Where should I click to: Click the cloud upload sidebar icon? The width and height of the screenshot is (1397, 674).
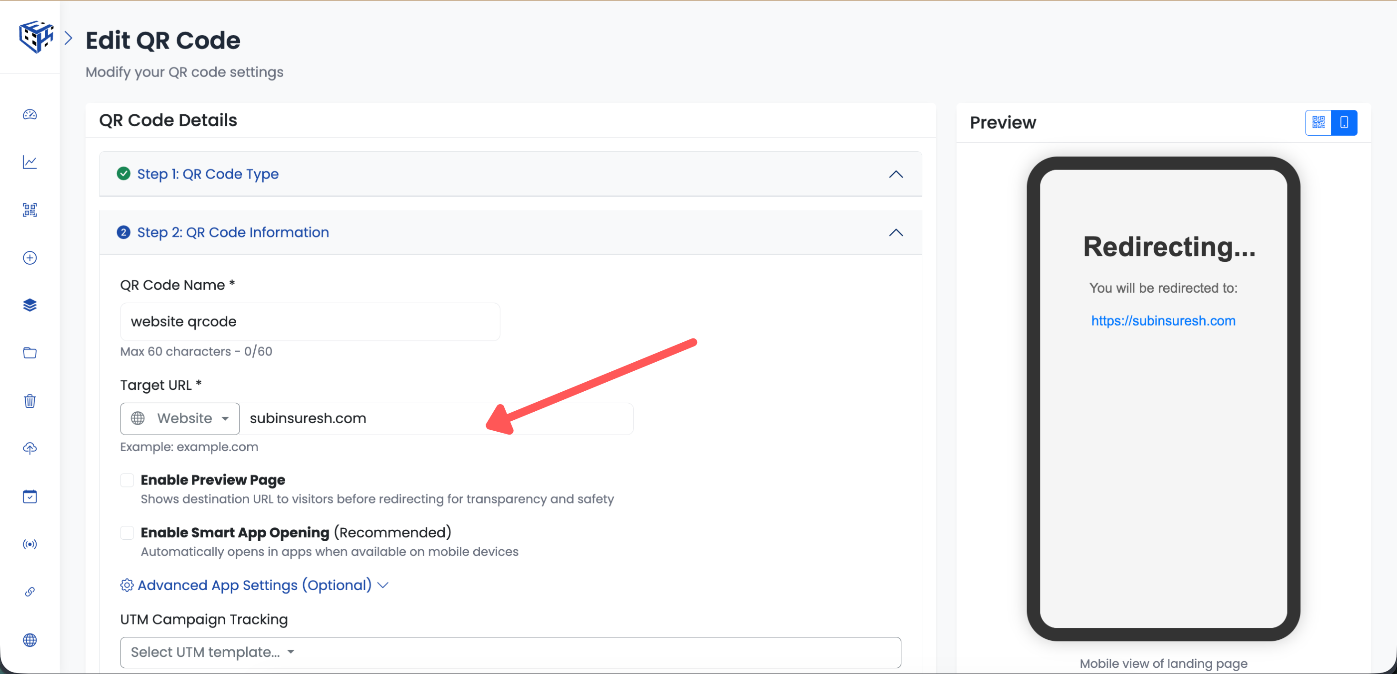(30, 448)
